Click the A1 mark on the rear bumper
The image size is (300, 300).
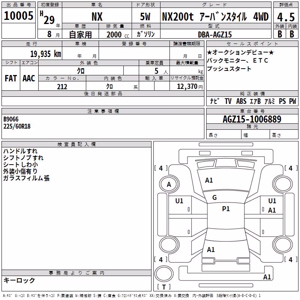(x=267, y=277)
